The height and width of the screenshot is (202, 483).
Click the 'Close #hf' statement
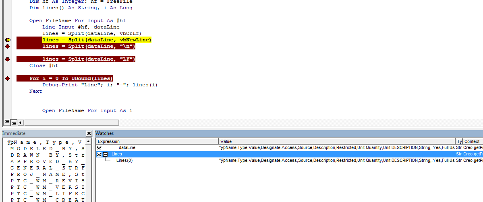[x=44, y=66]
